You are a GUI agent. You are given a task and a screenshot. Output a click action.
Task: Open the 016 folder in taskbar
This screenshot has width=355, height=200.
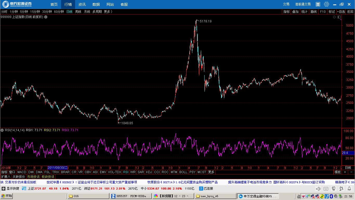tap(88, 196)
